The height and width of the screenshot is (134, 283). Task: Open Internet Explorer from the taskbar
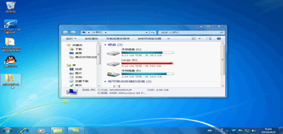(x=24, y=130)
